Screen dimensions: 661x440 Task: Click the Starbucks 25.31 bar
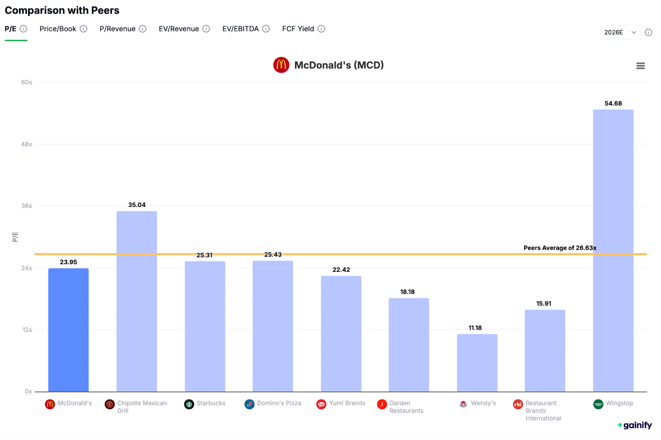click(205, 326)
